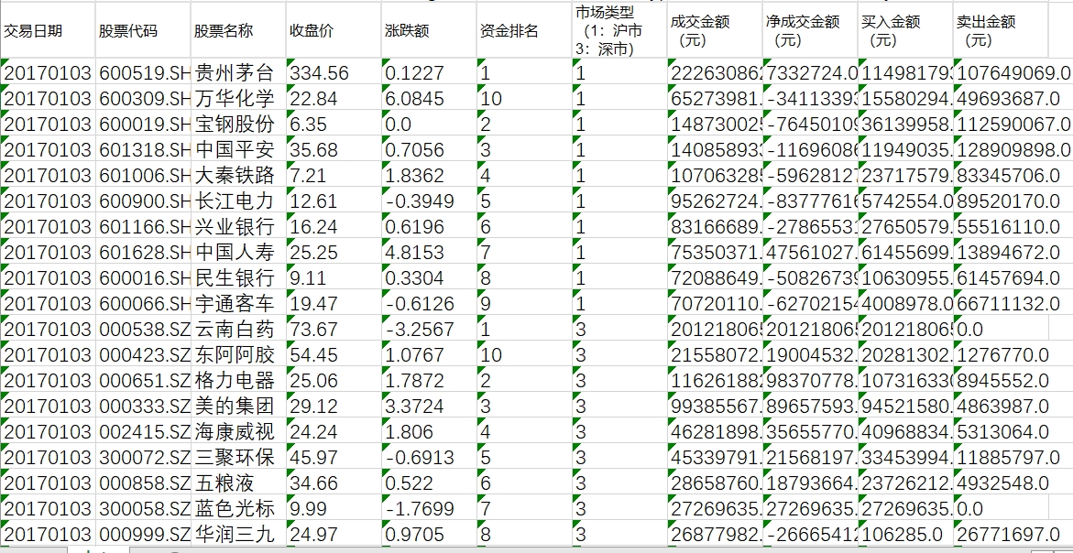1073x553 pixels.
Task: Select price change 4.8153 cell
Action: tap(429, 252)
